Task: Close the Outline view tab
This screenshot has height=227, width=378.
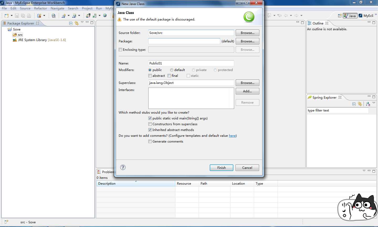Action: (327, 23)
